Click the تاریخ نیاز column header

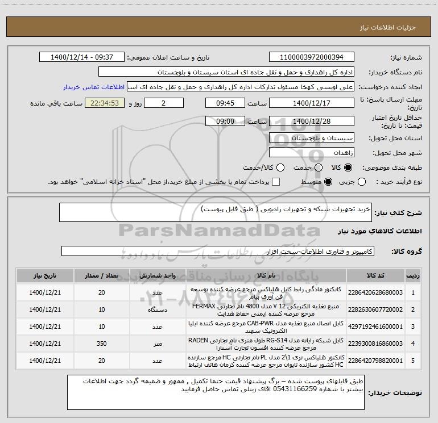(45, 275)
